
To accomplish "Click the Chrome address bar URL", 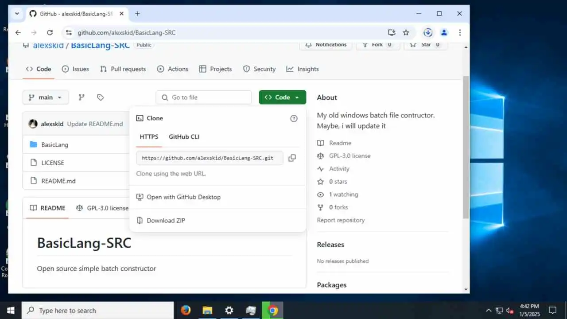I will 126,33.
